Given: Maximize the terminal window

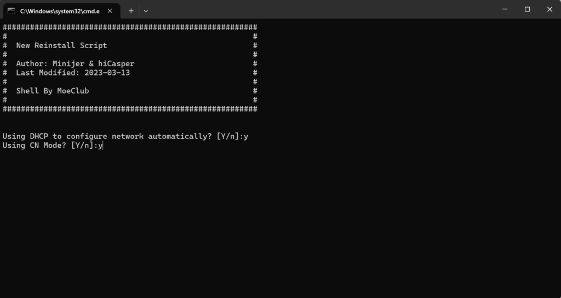Looking at the screenshot, I should [528, 9].
